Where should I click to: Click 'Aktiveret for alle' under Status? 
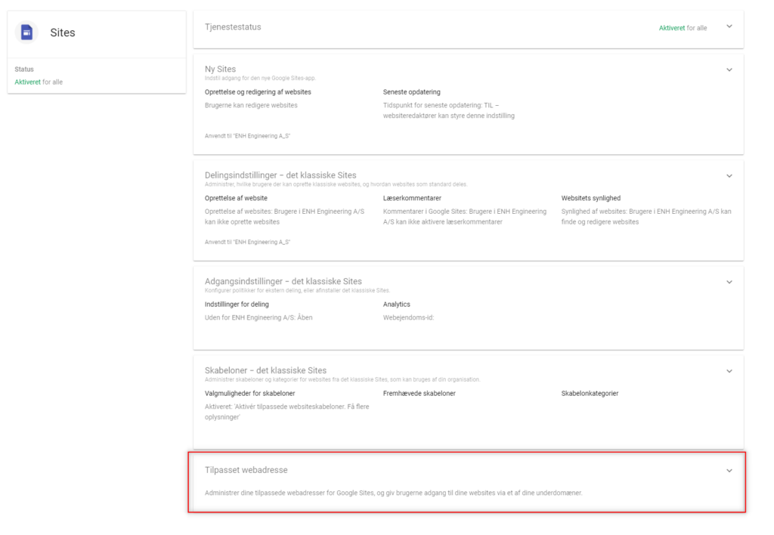coord(39,82)
